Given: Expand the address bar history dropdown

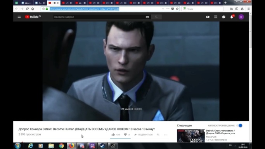Looking at the screenshot, I should click(x=163, y=9).
